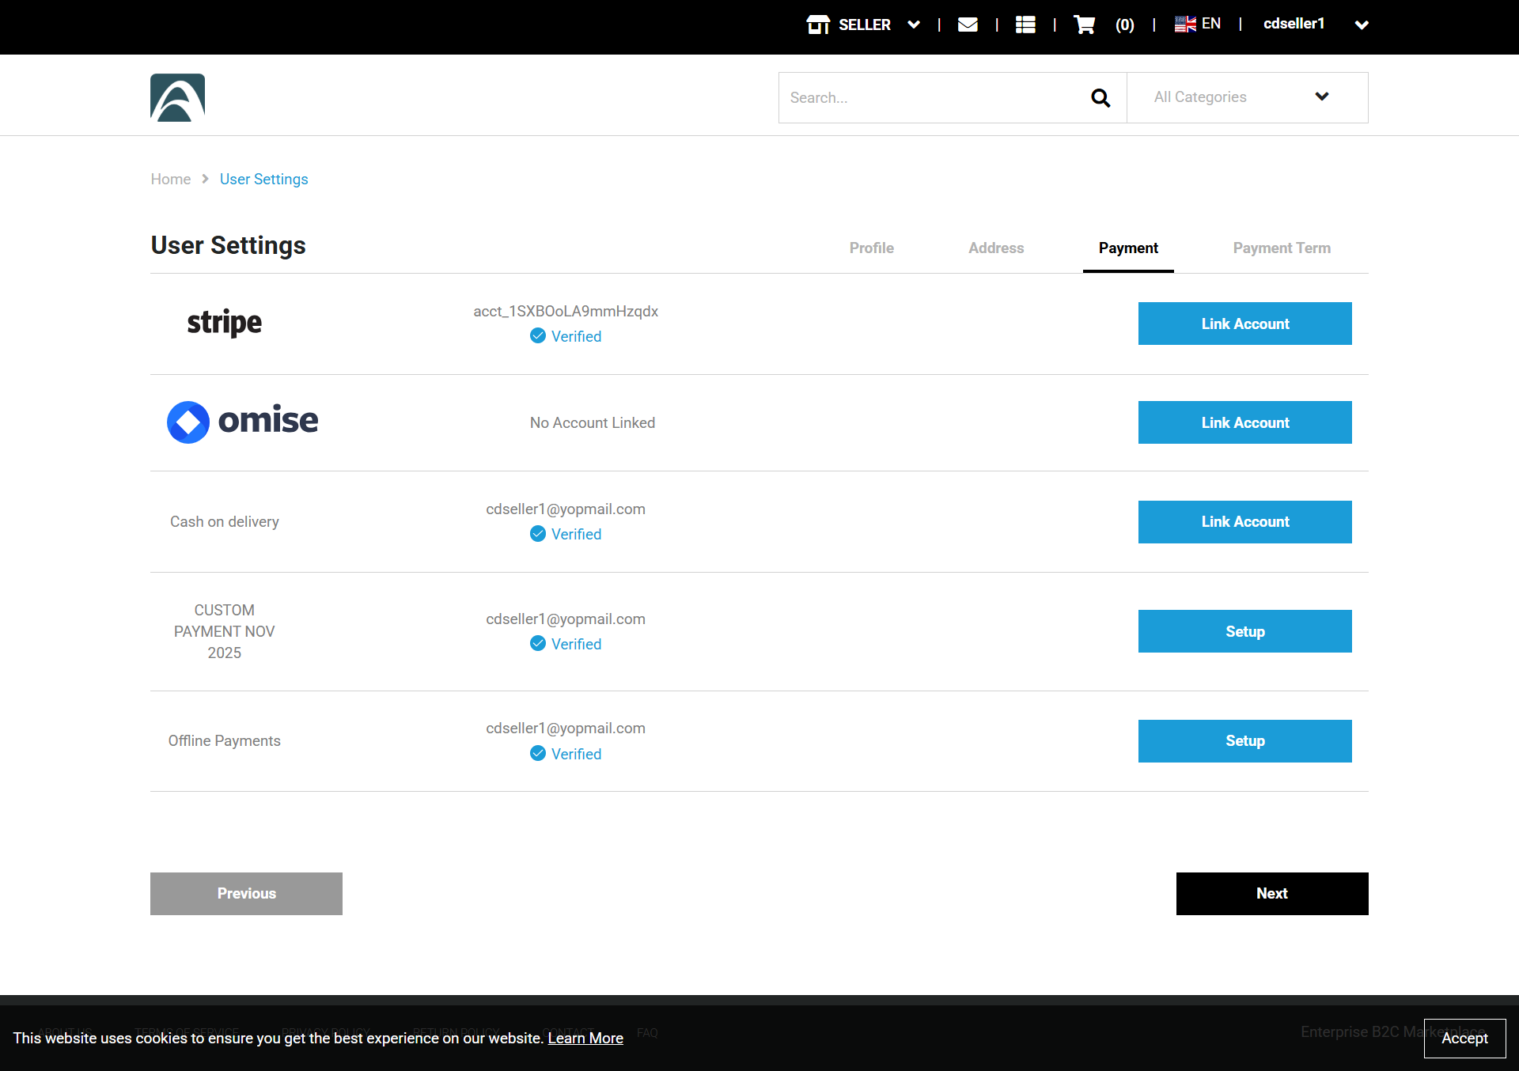Go to Home breadcrumb
The image size is (1519, 1071).
tap(171, 179)
